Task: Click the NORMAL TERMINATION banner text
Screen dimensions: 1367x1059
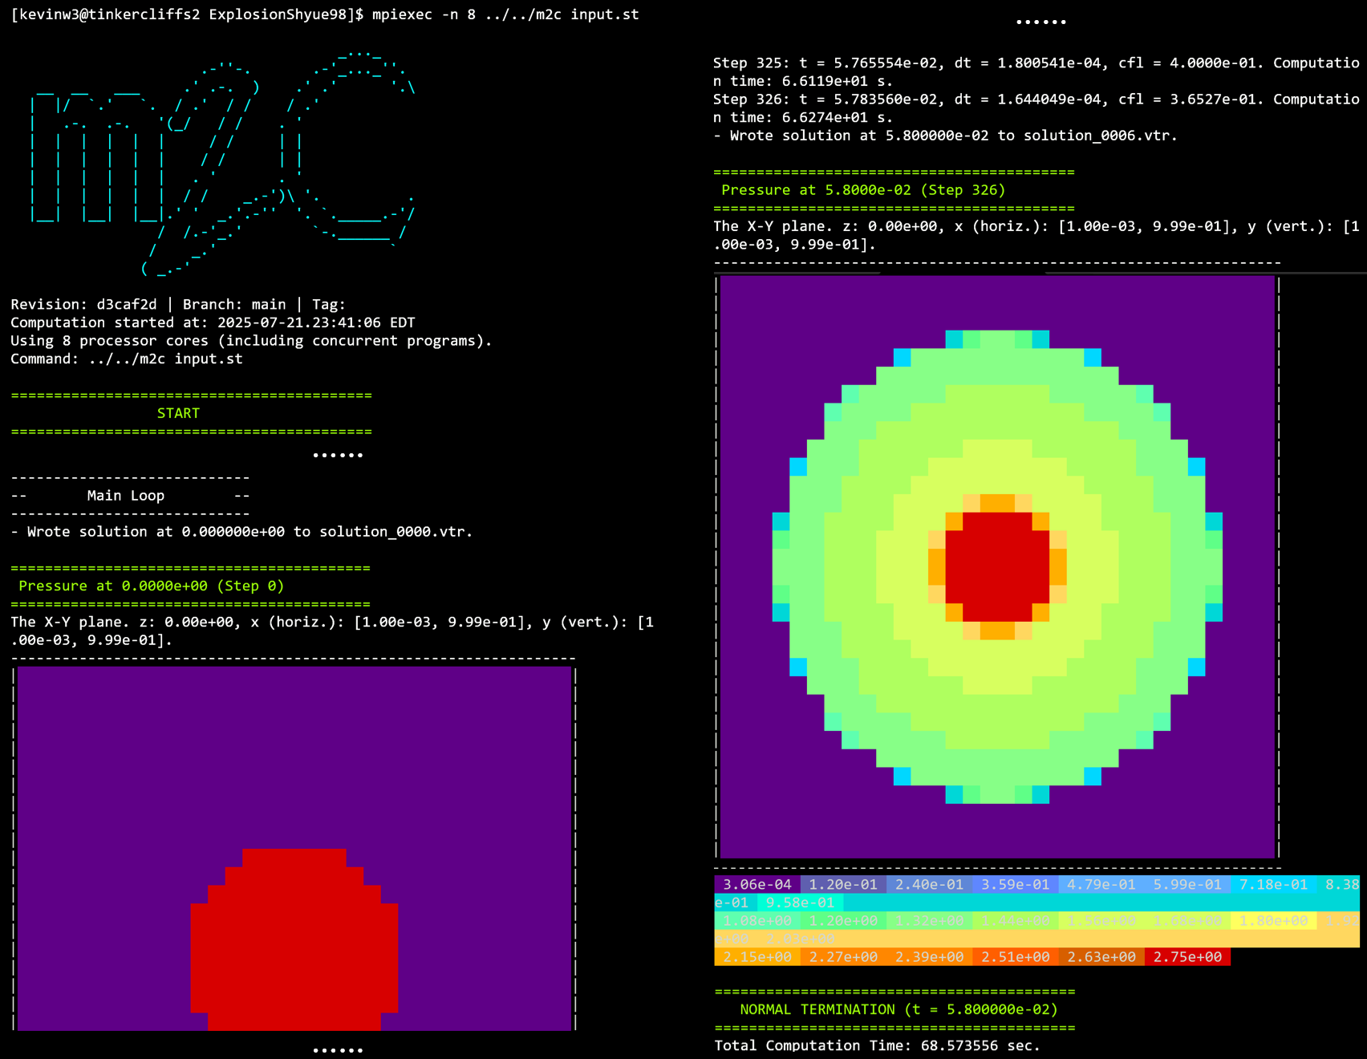Action: (x=898, y=1009)
